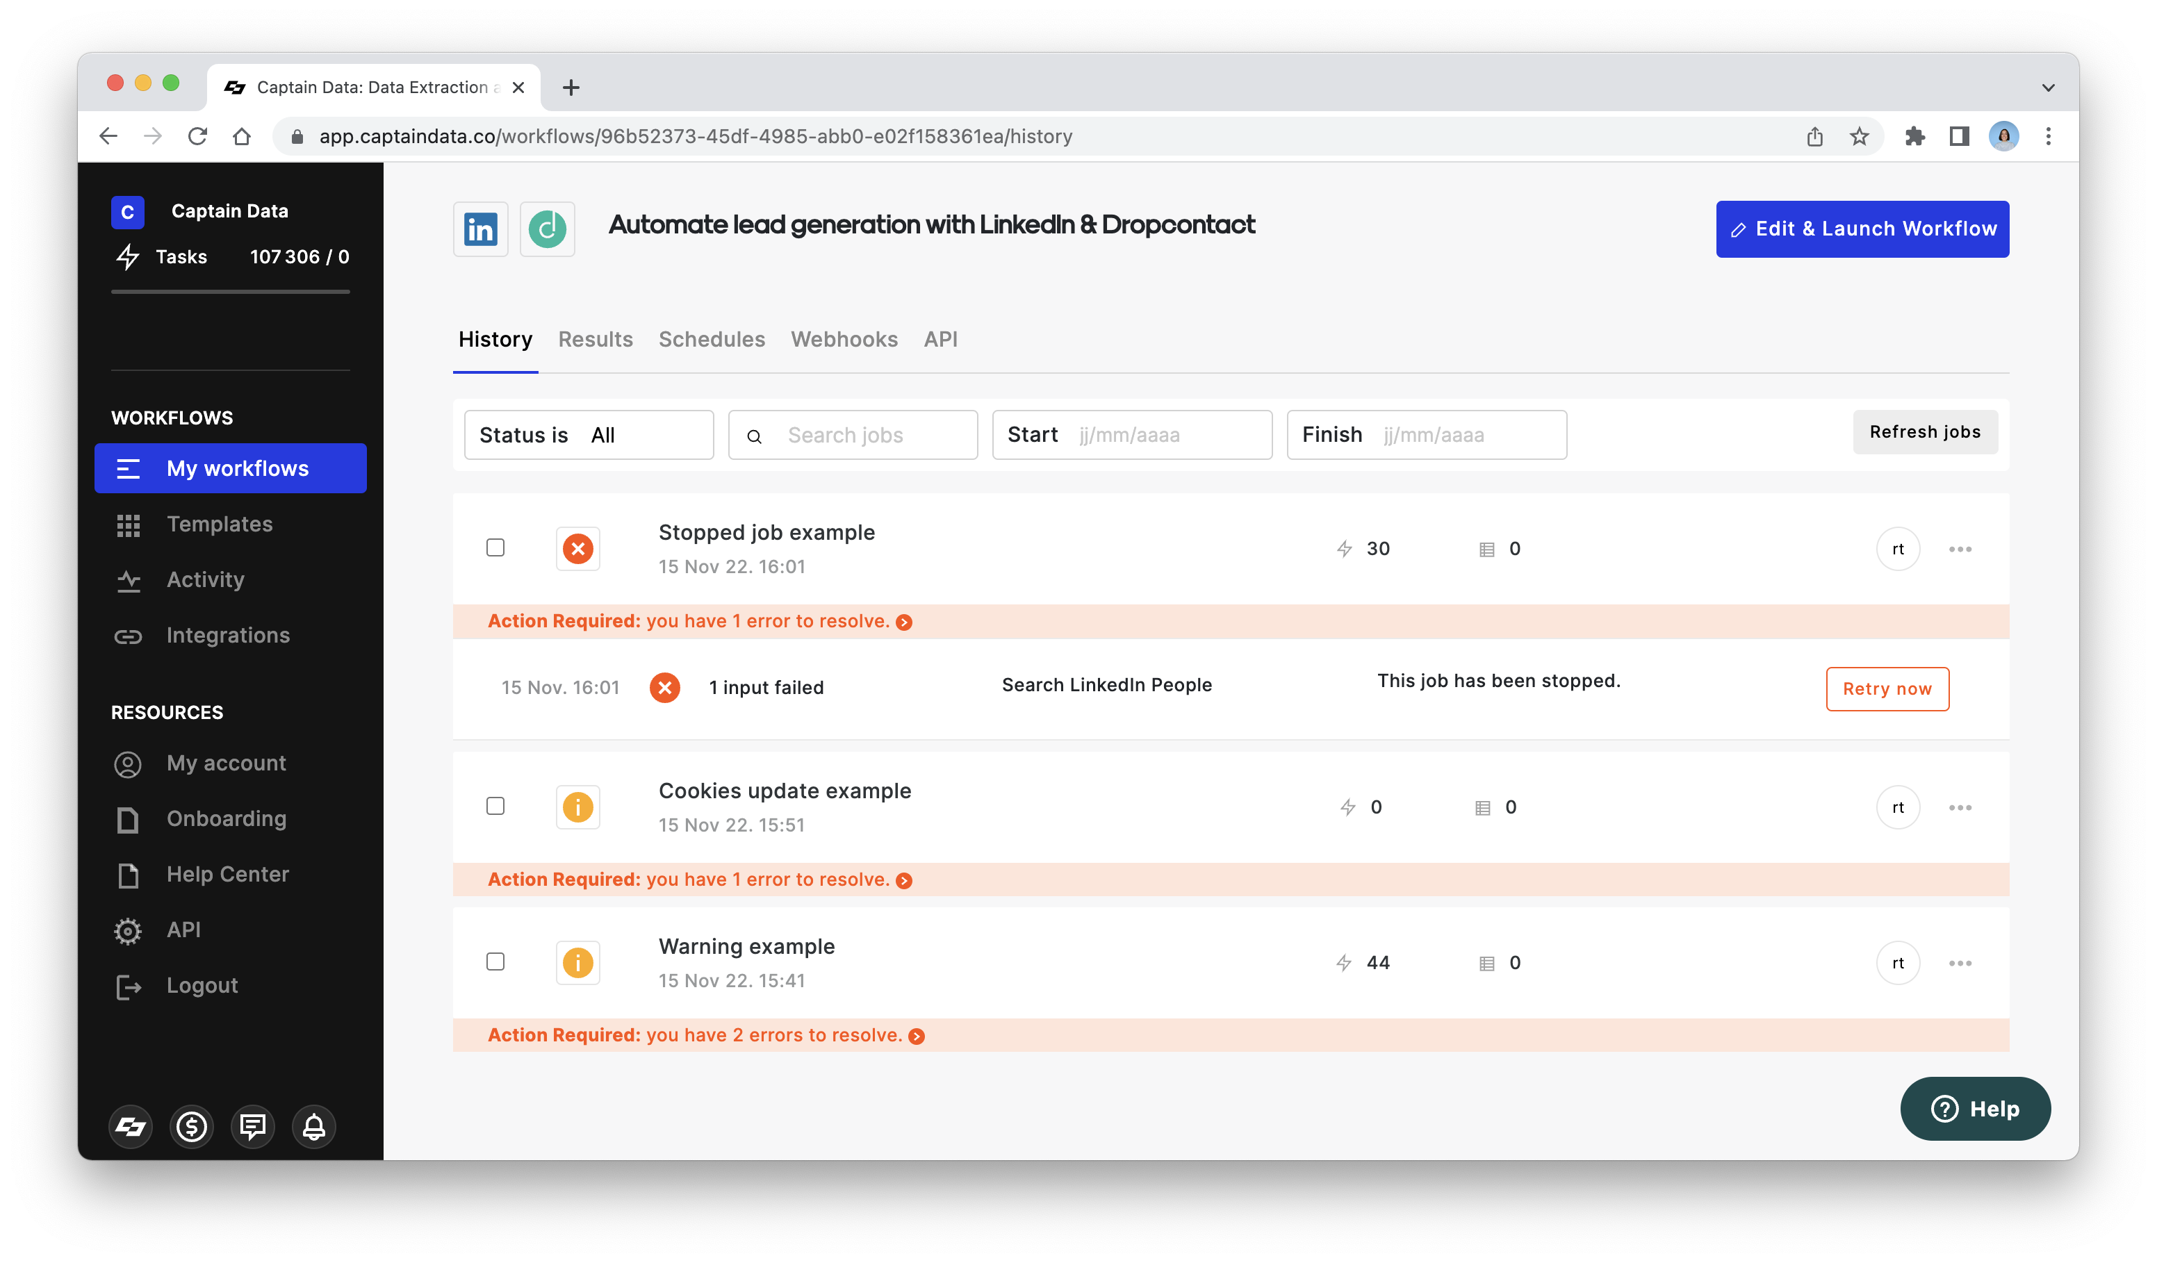Open the chat feedback icon in sidebar footer
Viewport: 2157px width, 1263px height.
click(252, 1126)
